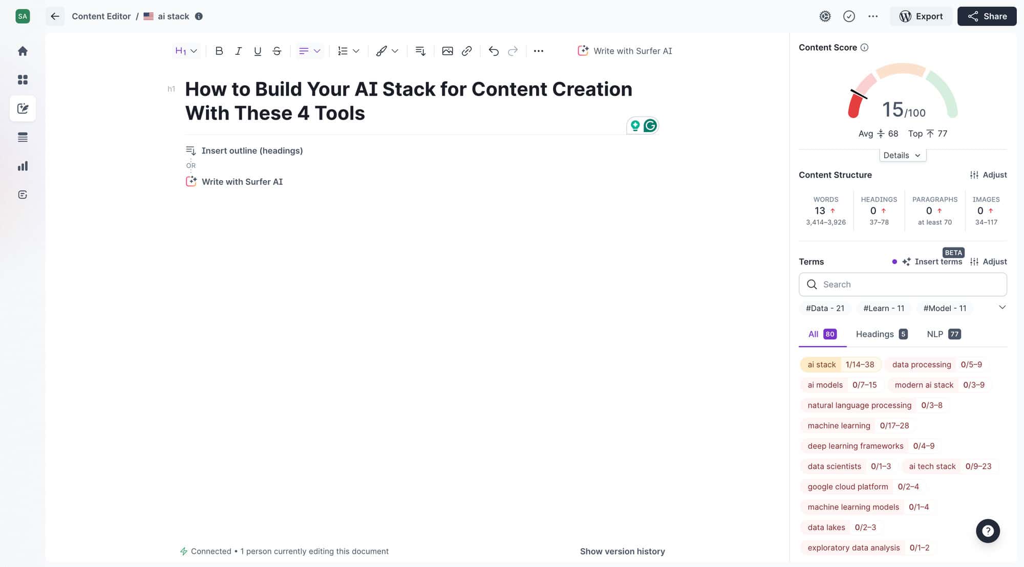Click the back arrow button

55,16
